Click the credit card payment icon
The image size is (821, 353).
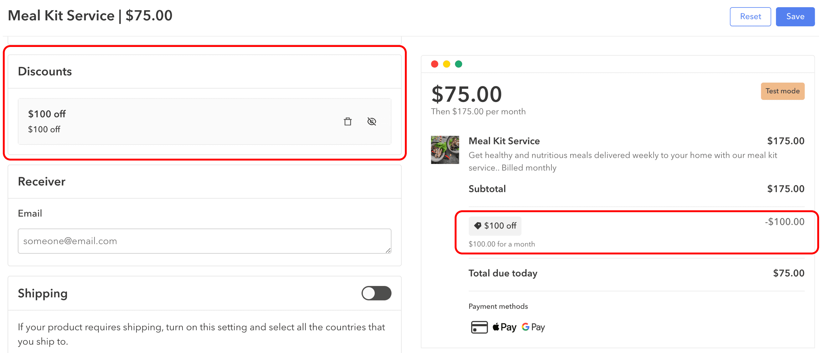point(479,327)
